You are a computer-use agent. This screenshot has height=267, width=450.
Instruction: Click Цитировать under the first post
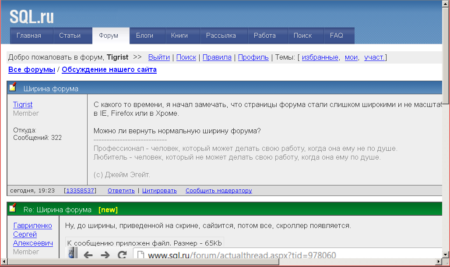[x=159, y=191]
